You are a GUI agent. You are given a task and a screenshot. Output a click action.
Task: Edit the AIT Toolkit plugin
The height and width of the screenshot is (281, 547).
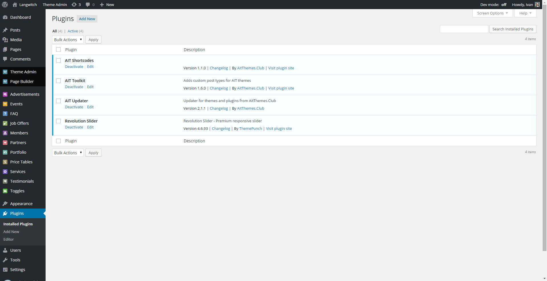90,87
